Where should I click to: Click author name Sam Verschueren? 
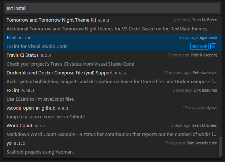[202, 143]
